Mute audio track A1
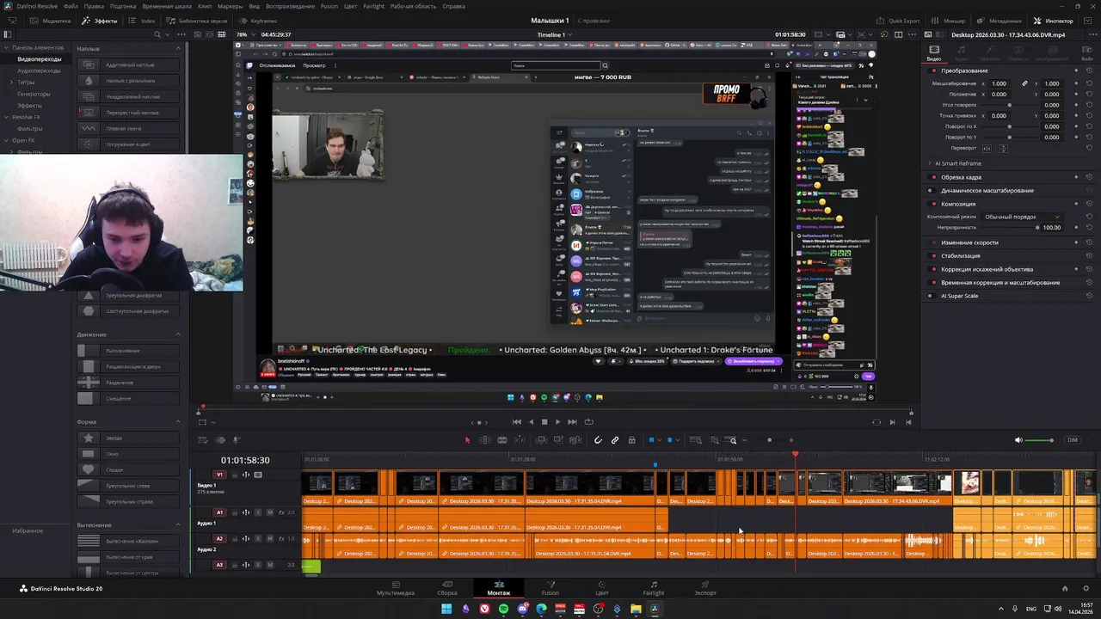This screenshot has height=619, width=1101. coord(270,512)
